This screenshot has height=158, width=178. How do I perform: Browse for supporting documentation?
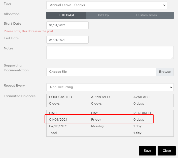[165, 72]
